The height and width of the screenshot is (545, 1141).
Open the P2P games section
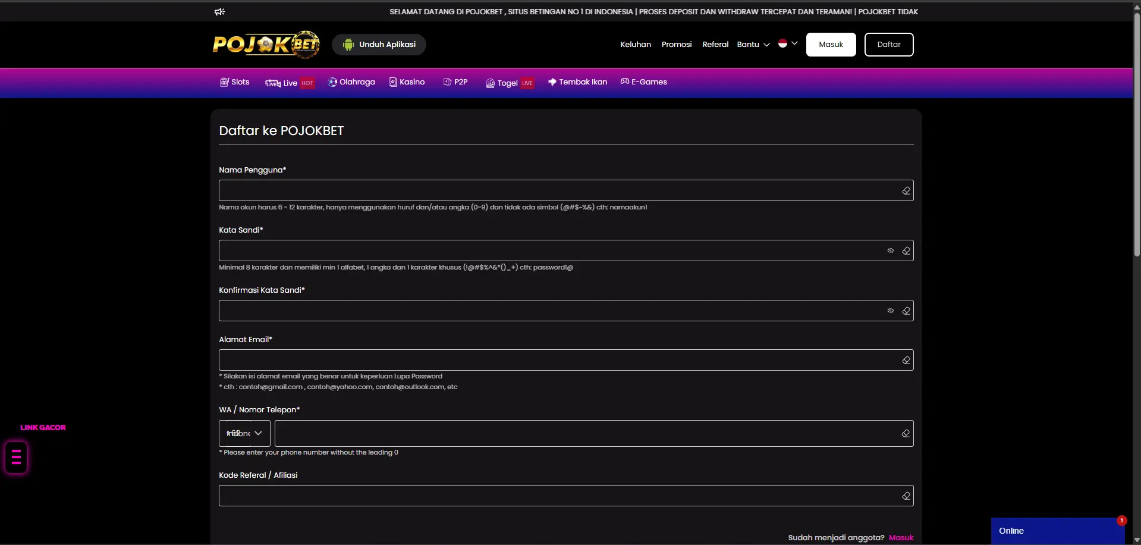pyautogui.click(x=448, y=82)
